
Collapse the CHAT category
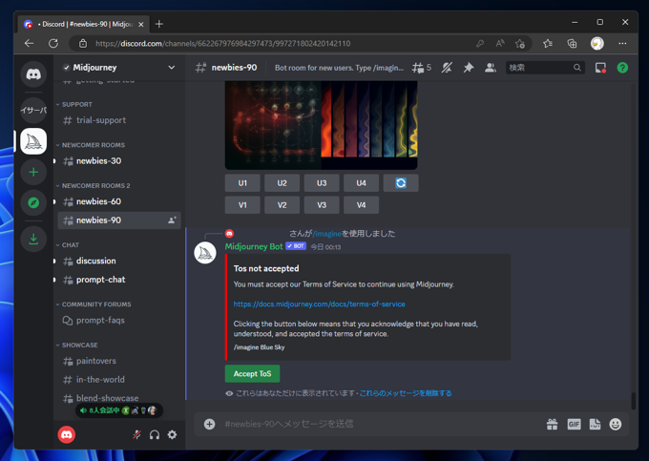tap(71, 245)
